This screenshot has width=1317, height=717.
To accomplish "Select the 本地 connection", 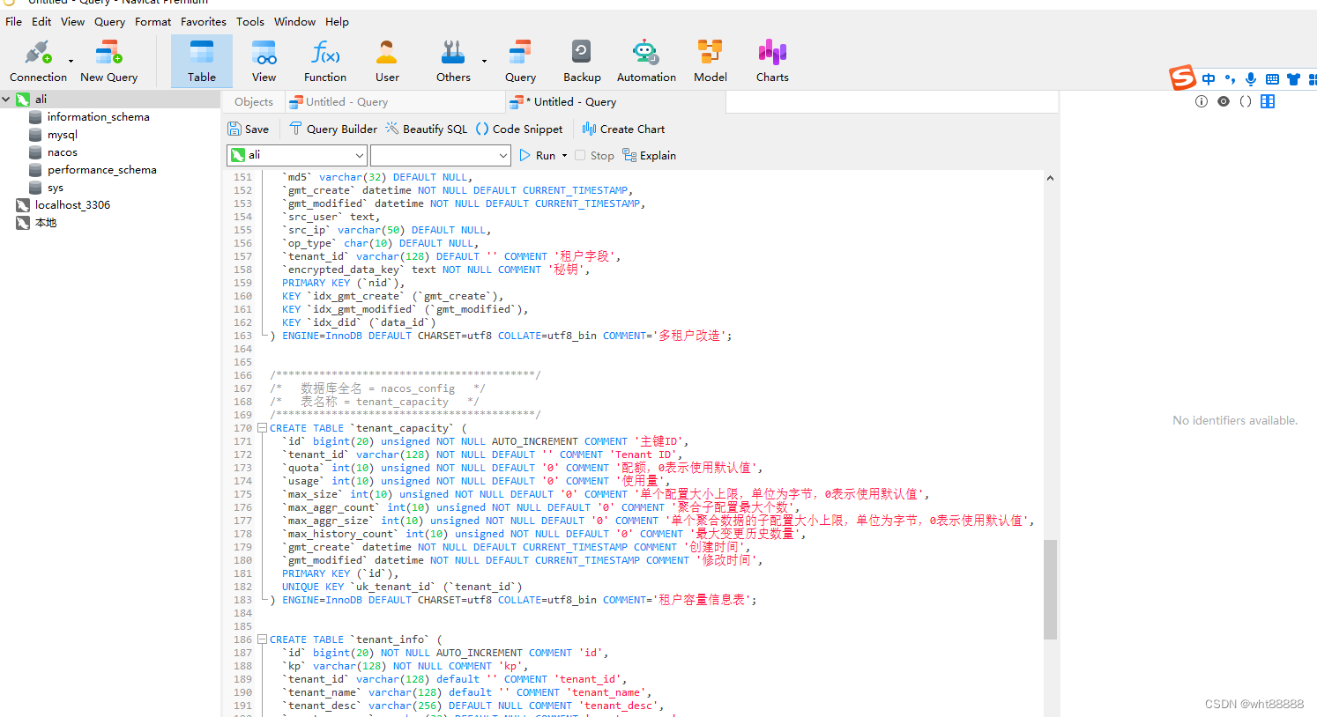I will point(46,223).
